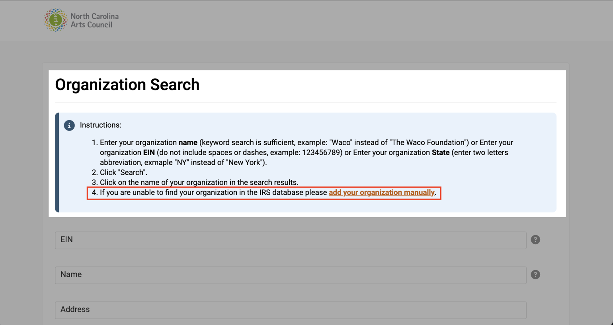
Task: Follow the highlighted link in instruction step 4
Action: 382,193
